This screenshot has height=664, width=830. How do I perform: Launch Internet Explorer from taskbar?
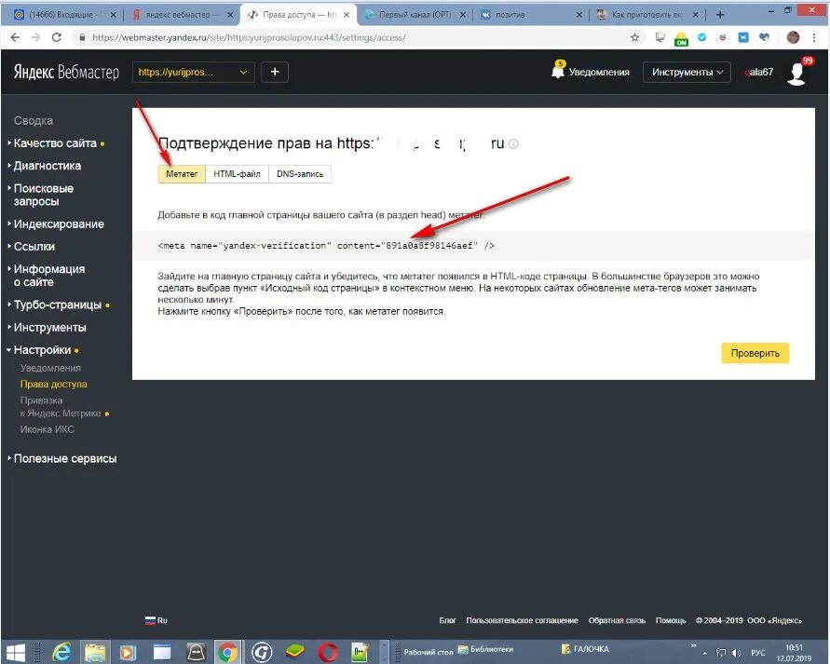pos(61,653)
